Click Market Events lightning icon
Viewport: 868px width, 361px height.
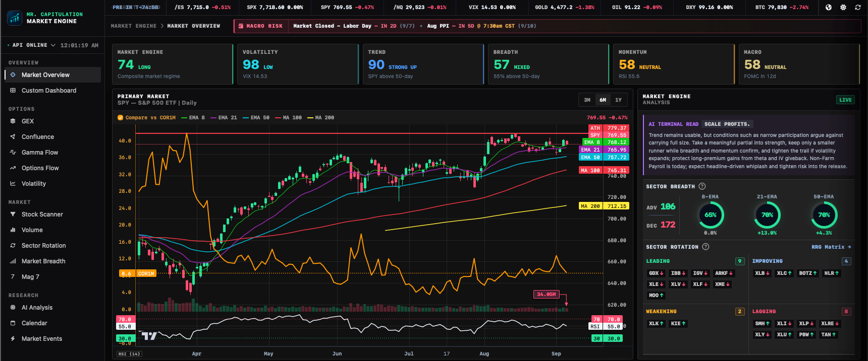[13, 338]
